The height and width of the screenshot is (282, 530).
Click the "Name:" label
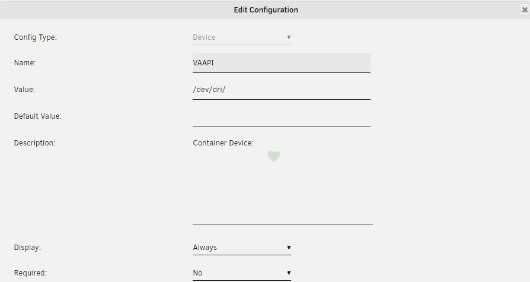25,62
